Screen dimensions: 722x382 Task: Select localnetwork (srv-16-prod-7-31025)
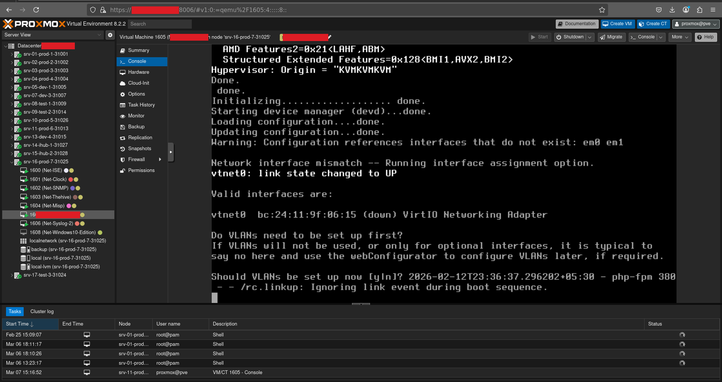[68, 241]
